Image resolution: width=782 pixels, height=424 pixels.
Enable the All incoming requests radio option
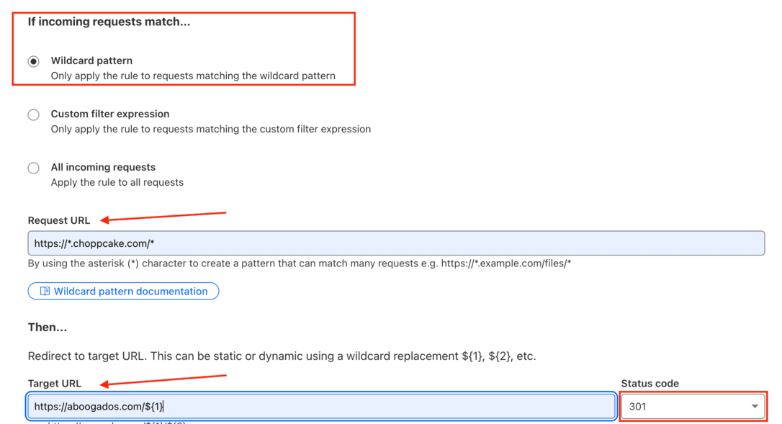tap(34, 168)
